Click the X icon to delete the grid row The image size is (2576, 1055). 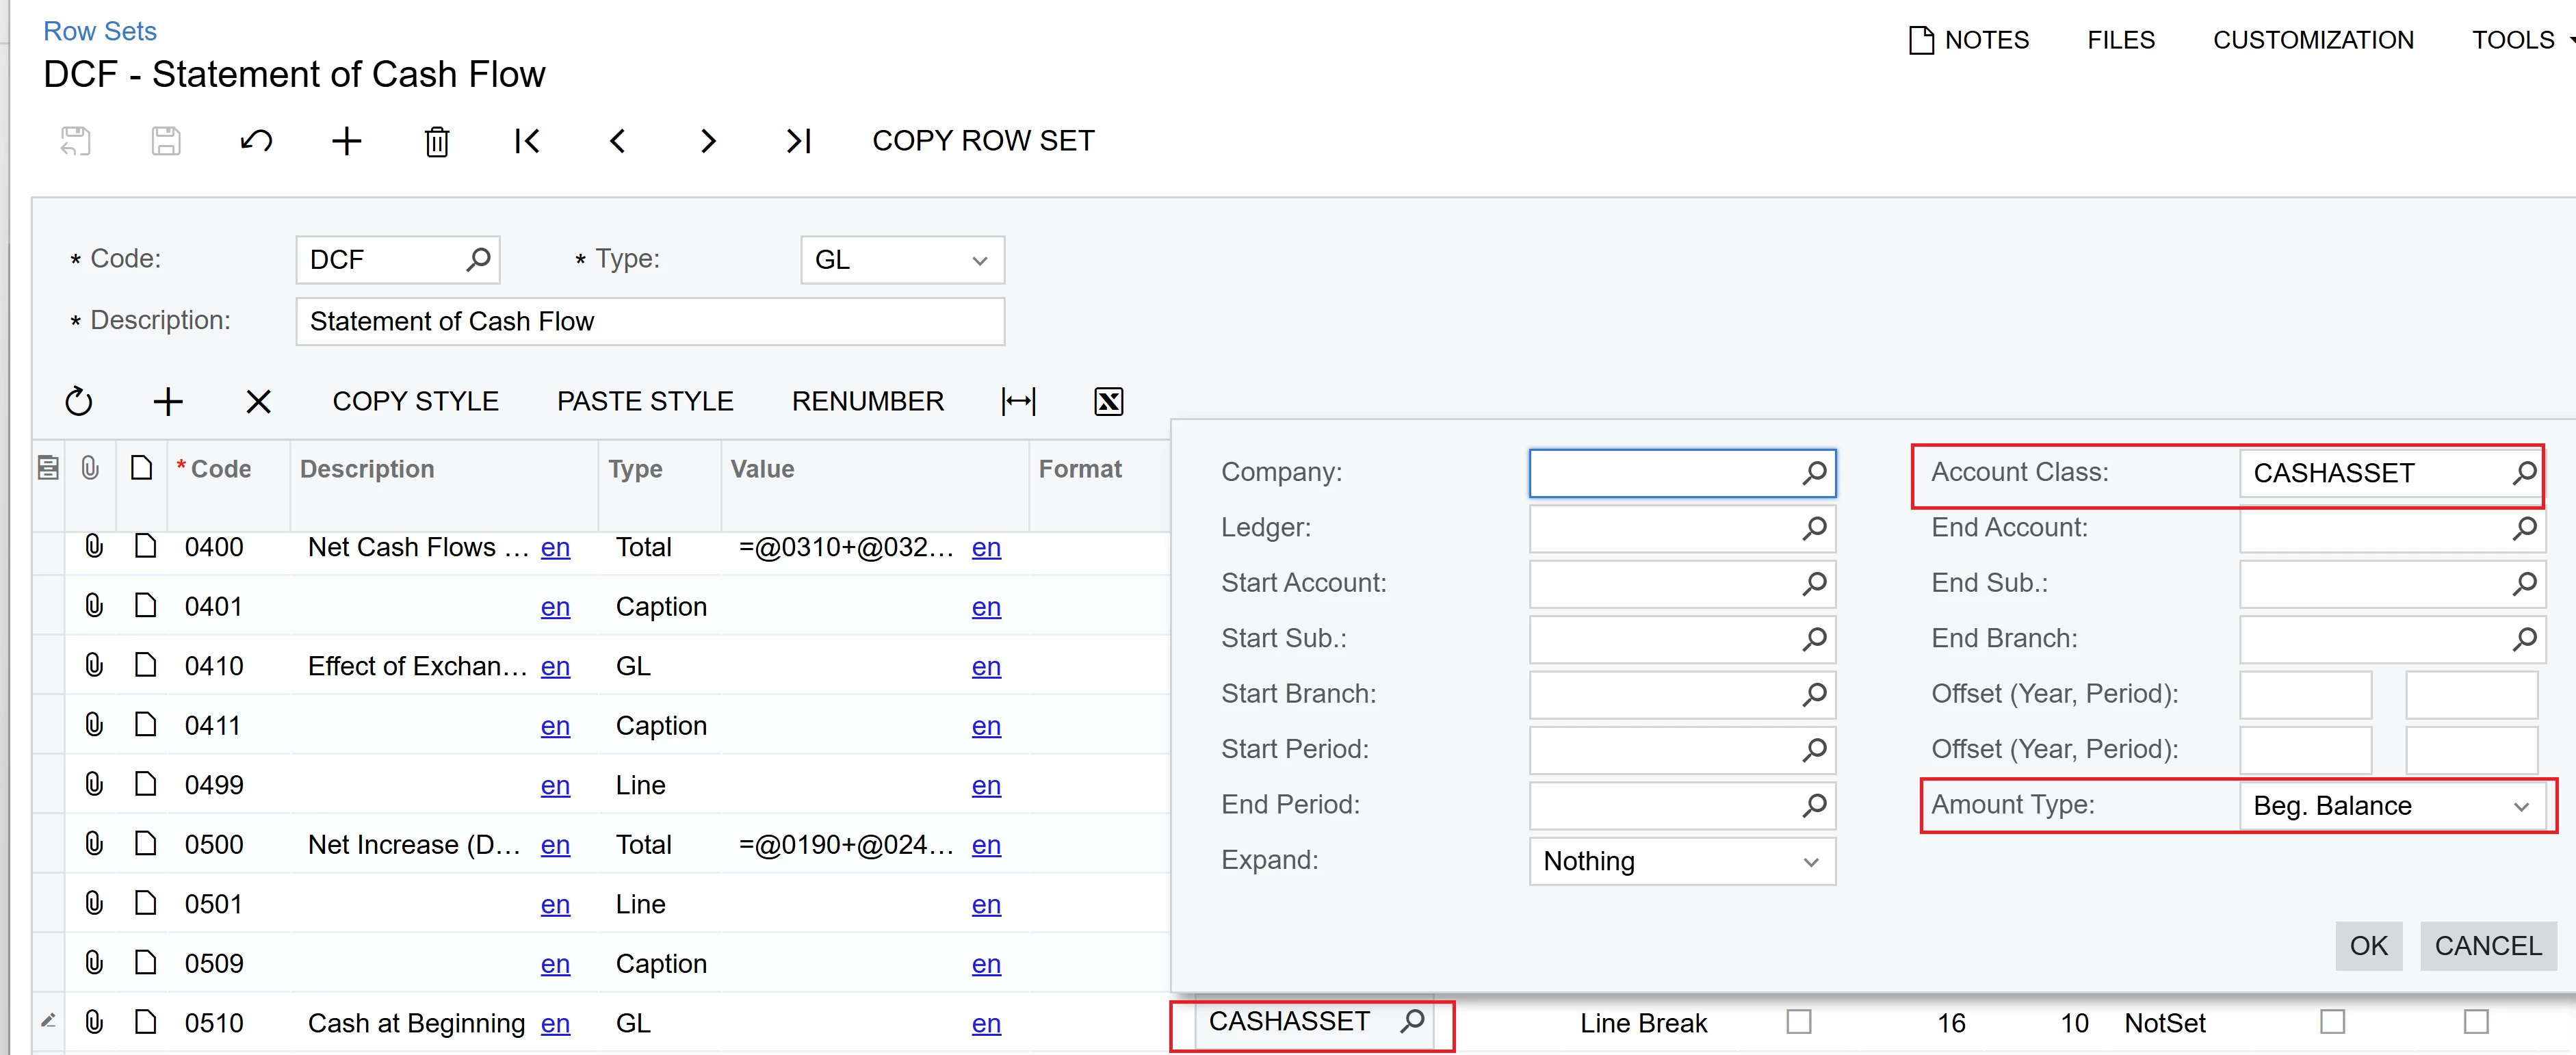tap(258, 401)
